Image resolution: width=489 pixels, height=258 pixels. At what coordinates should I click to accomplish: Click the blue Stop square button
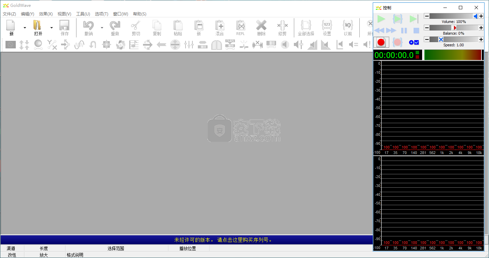(x=416, y=31)
